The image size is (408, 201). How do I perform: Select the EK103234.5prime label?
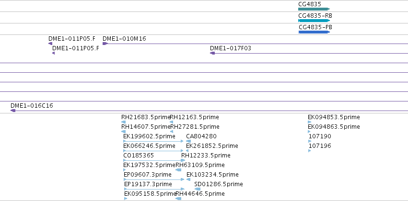point(212,175)
